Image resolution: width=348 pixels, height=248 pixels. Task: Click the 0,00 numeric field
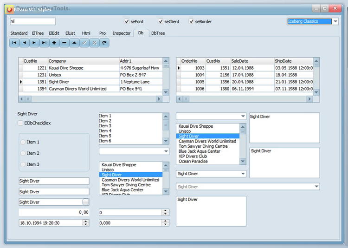pyautogui.click(x=54, y=212)
